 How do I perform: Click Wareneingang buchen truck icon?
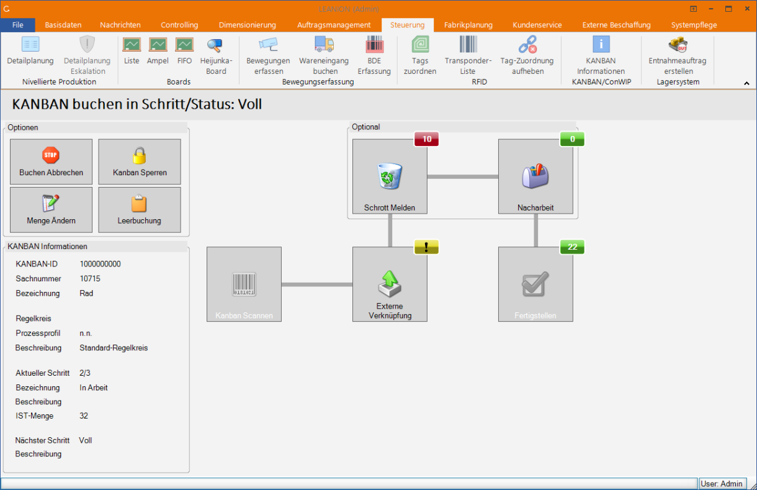[324, 45]
